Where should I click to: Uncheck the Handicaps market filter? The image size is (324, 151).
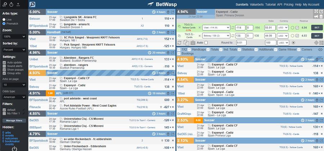click(189, 49)
